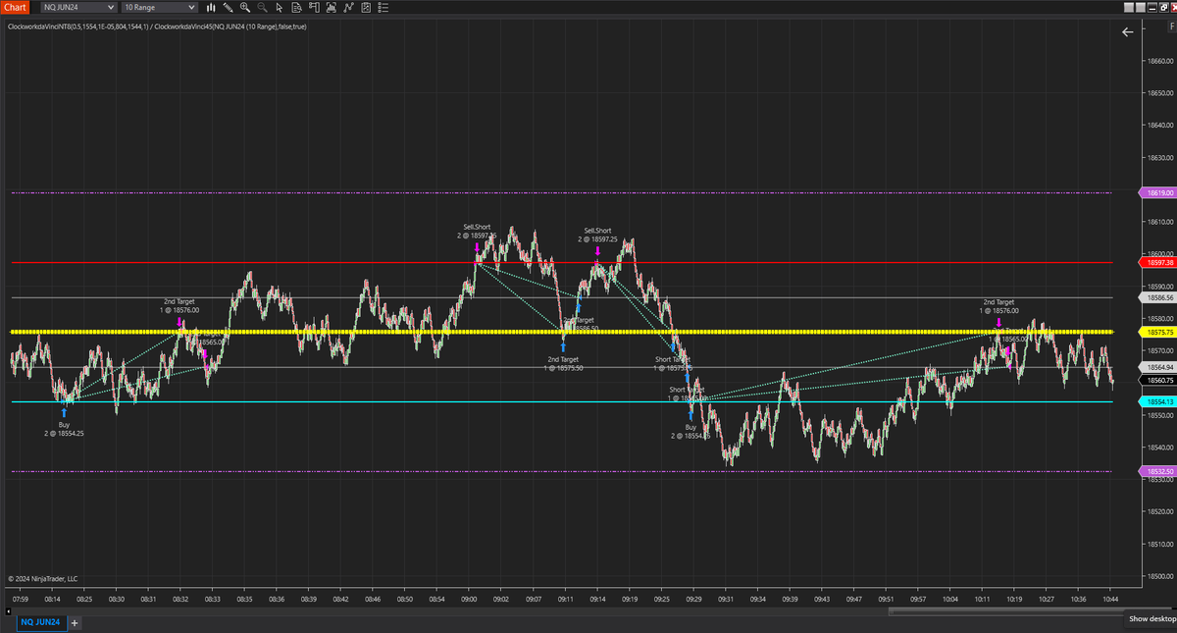
Task: Open the data box icon
Action: [296, 7]
